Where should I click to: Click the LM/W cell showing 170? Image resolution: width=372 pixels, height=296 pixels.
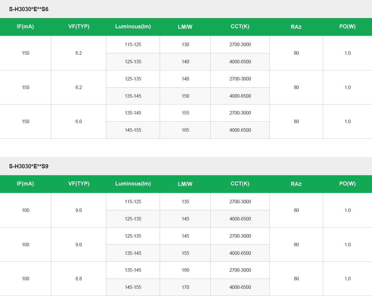point(185,287)
